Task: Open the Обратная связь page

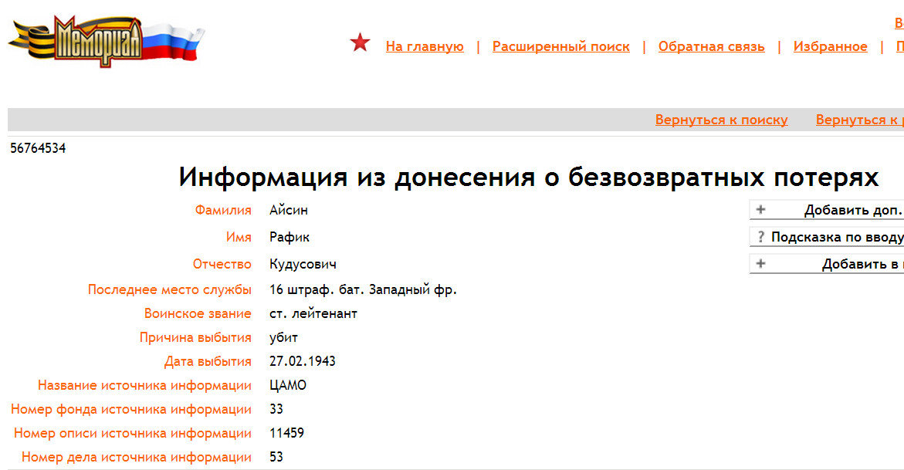Action: click(711, 46)
